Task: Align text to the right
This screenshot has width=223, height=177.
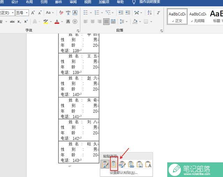Action: [99, 22]
